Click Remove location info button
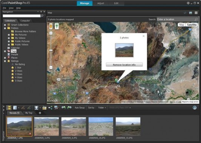 (x=124, y=65)
